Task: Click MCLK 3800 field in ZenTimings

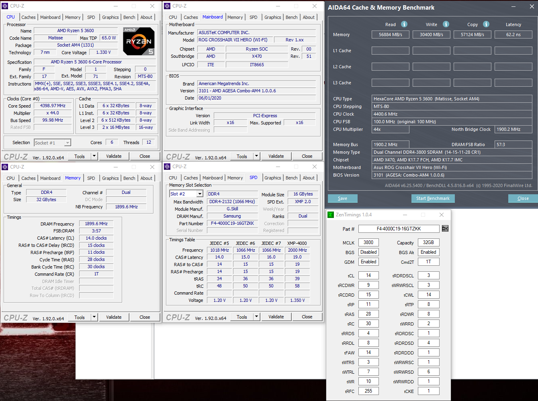Action: click(x=368, y=242)
